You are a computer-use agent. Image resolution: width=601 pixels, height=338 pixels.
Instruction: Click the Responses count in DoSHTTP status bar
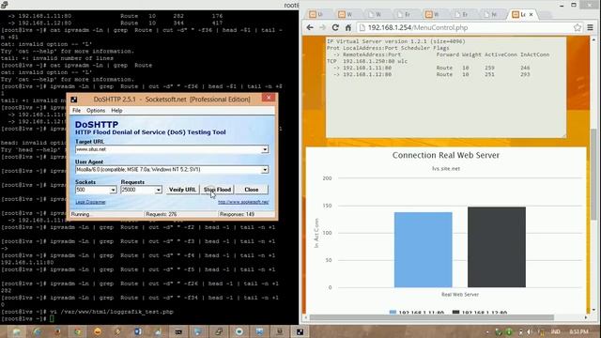(x=237, y=215)
